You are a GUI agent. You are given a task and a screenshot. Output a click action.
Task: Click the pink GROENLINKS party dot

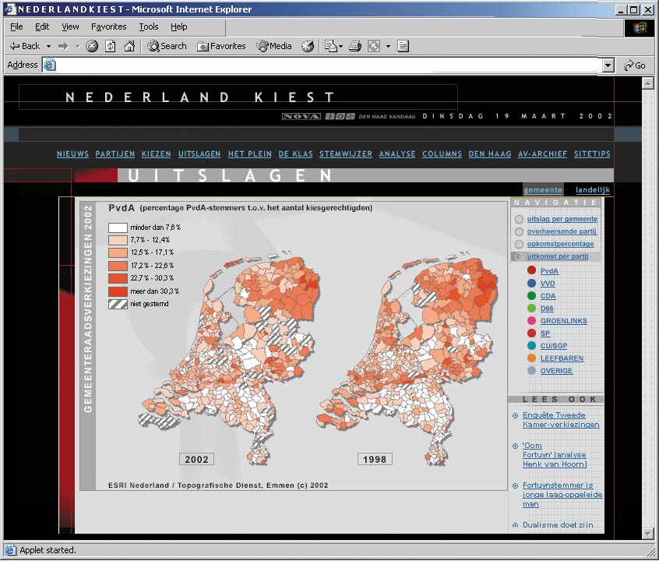point(531,320)
